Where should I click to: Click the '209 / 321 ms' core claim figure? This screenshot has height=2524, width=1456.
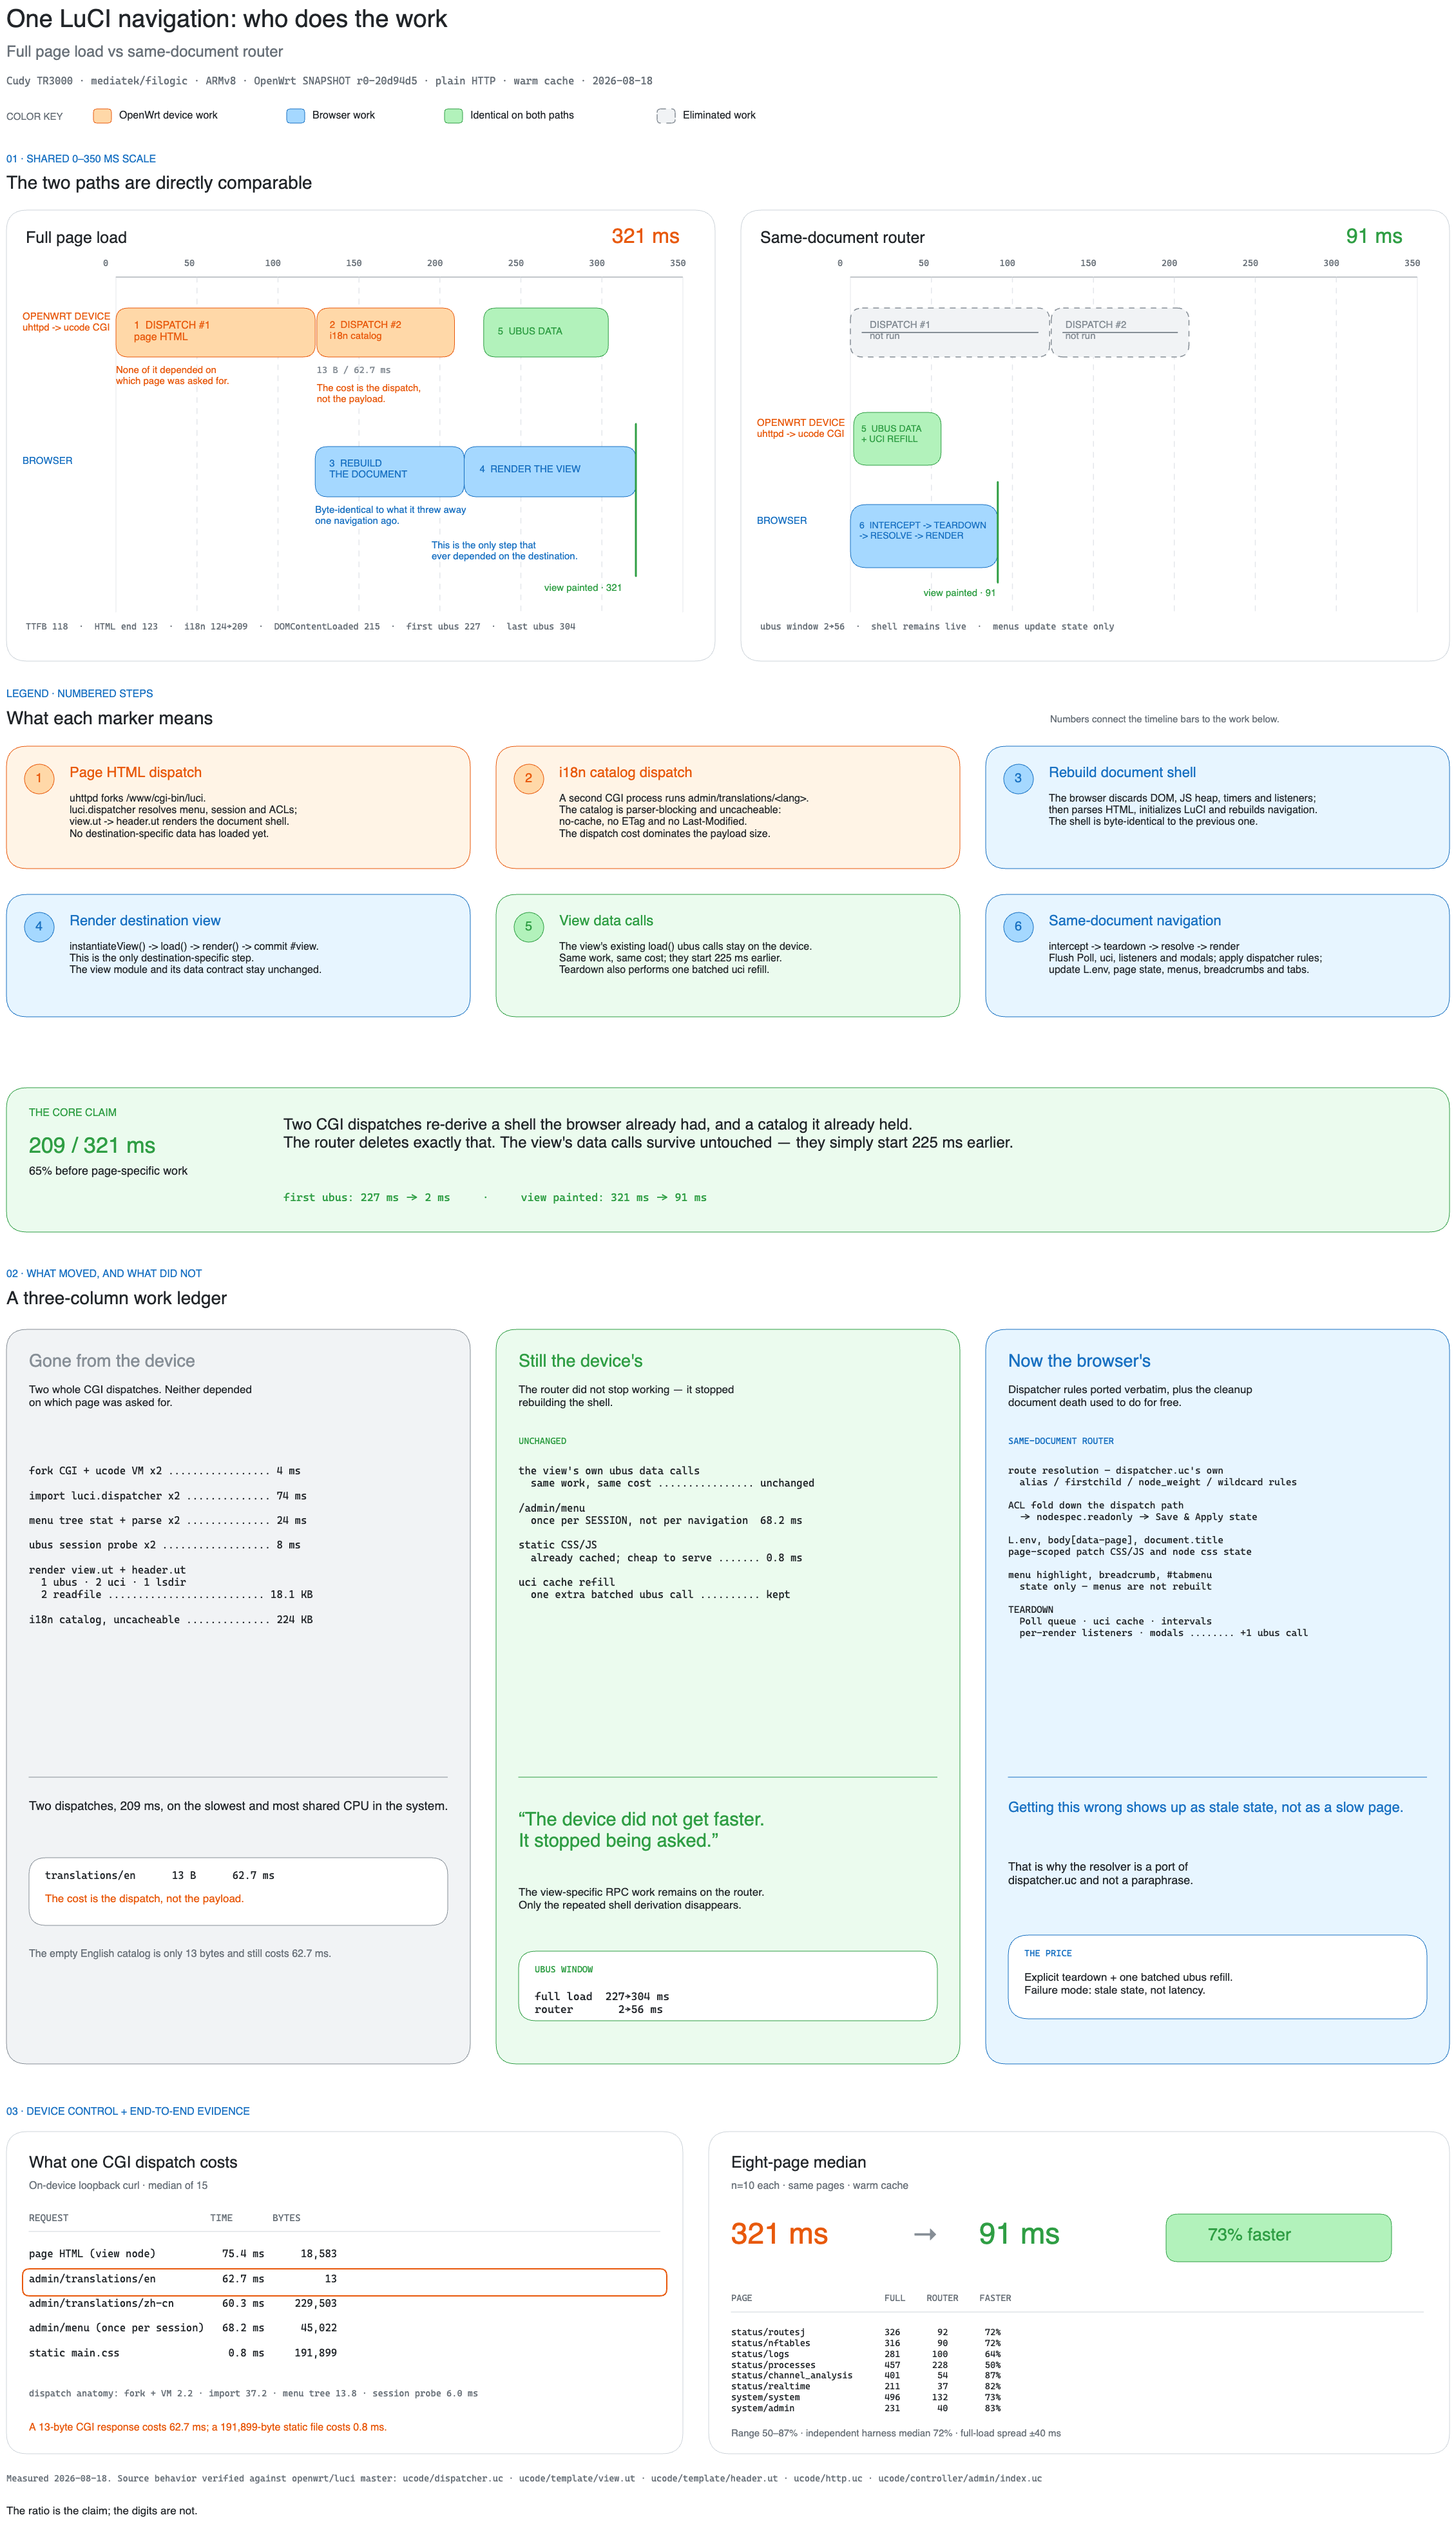tap(92, 1145)
